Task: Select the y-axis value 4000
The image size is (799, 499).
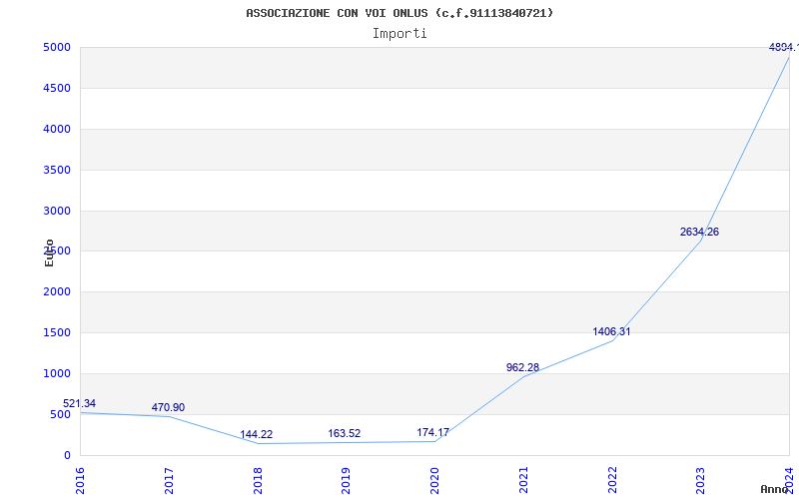Action: pos(57,129)
